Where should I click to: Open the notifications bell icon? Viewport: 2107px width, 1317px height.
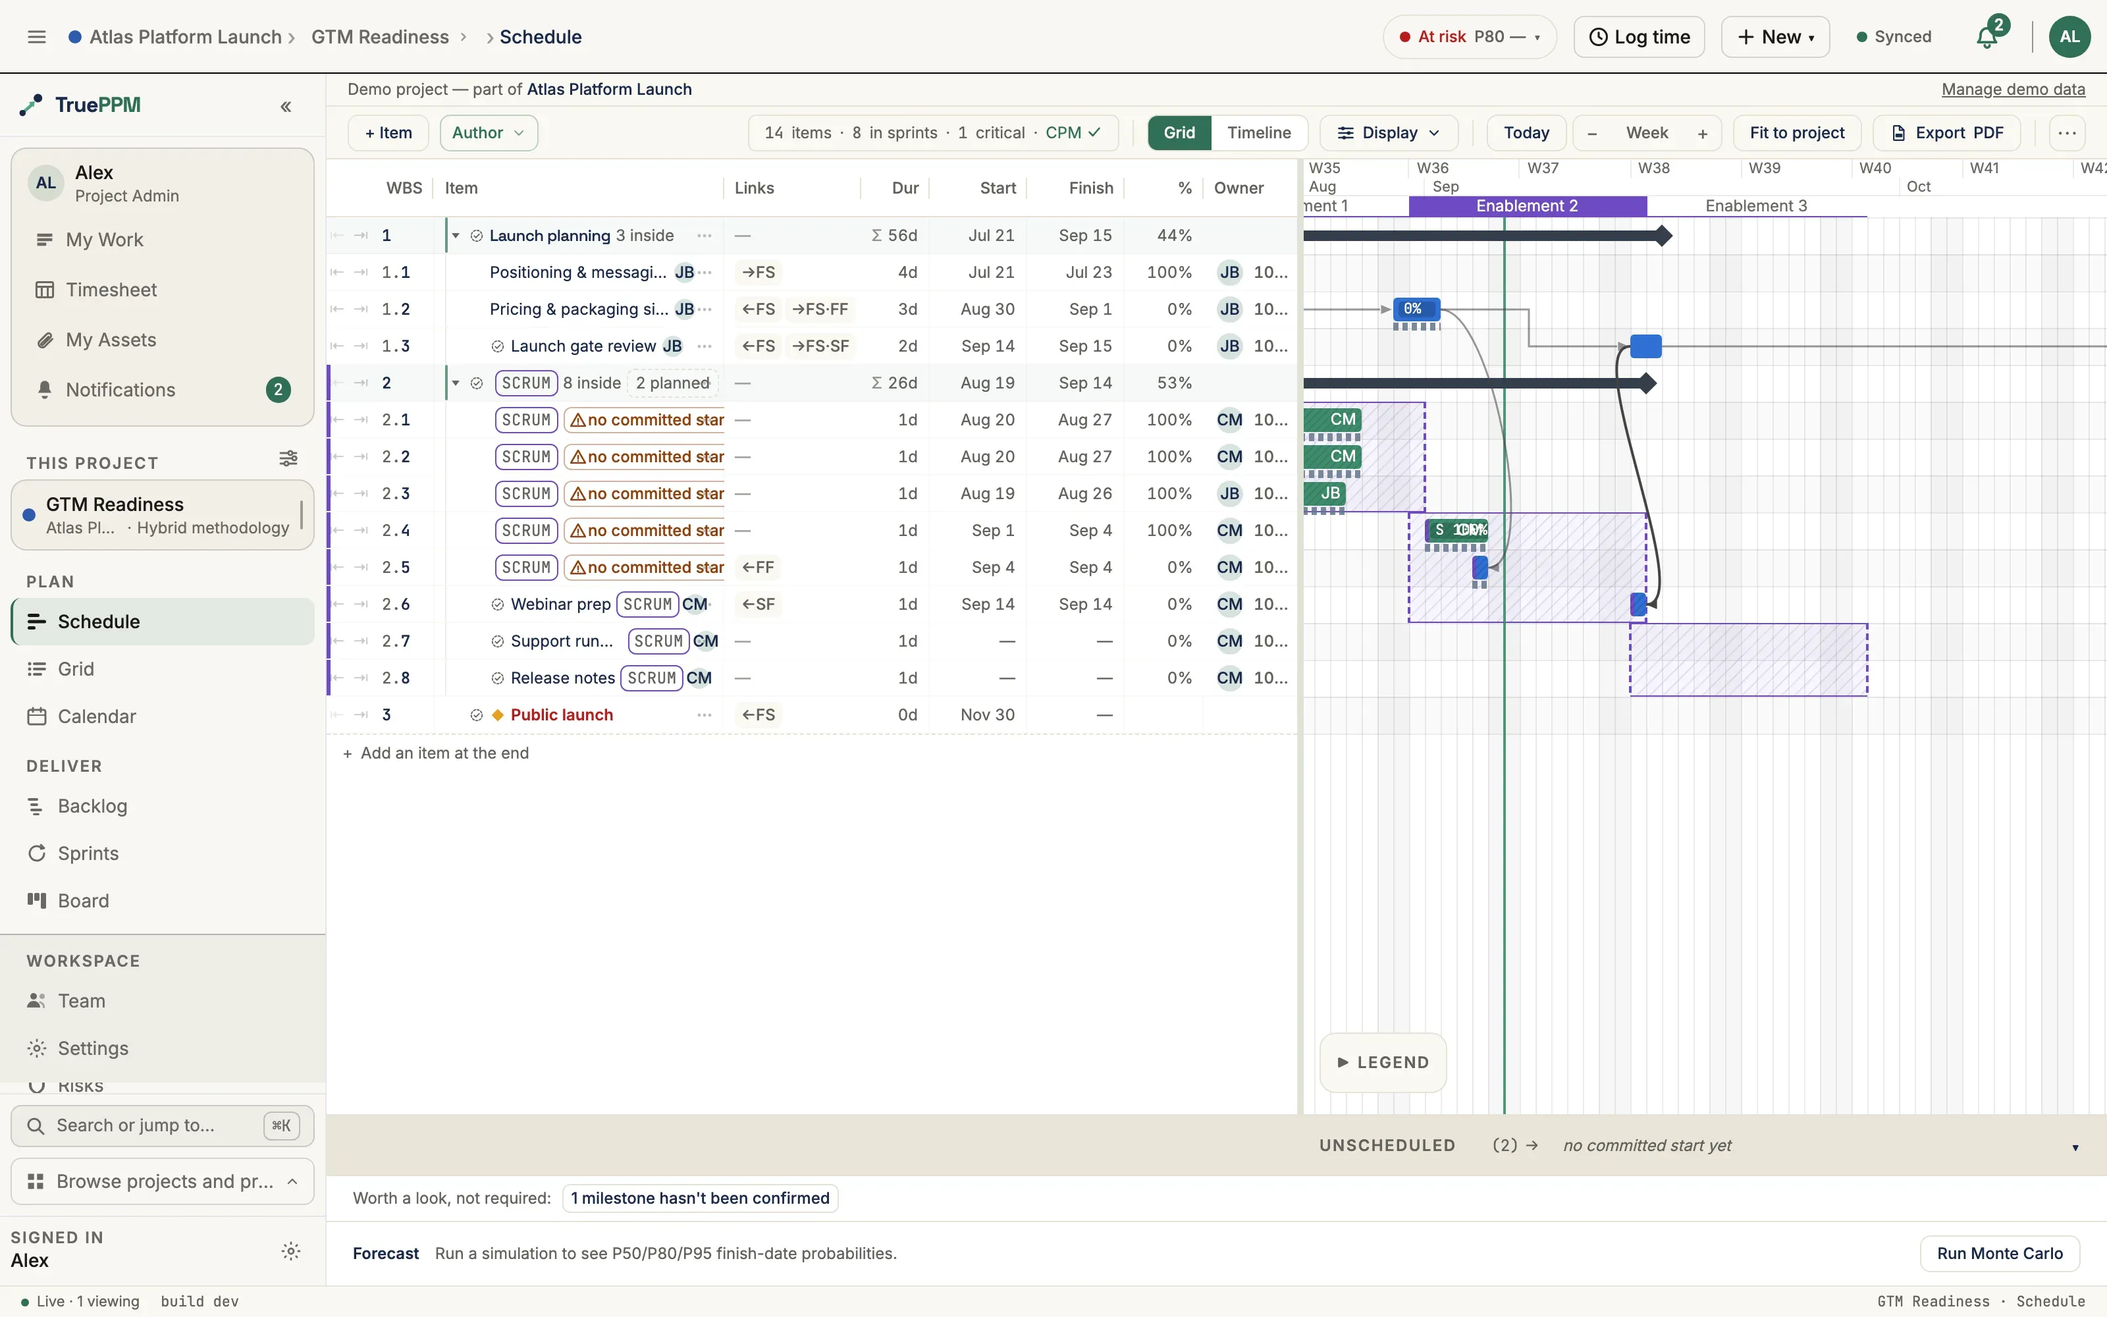coord(1987,38)
